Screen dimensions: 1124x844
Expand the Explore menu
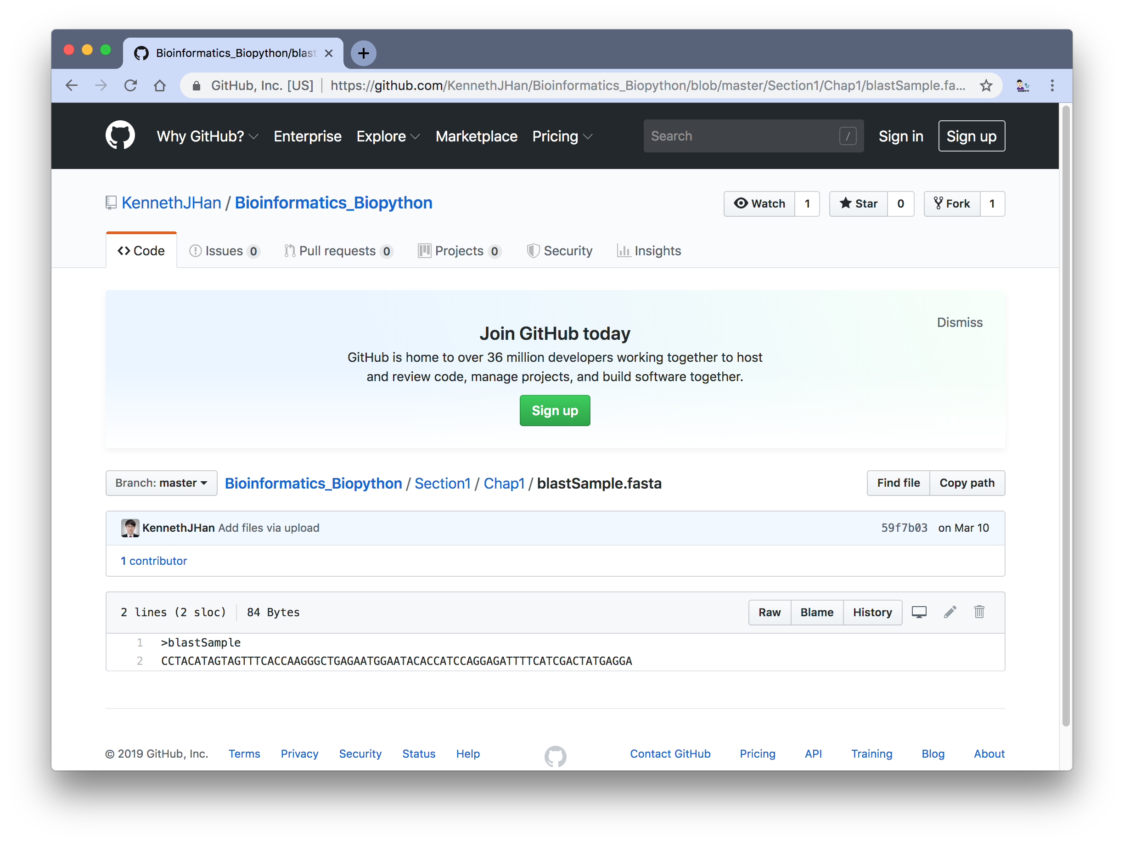coord(388,136)
